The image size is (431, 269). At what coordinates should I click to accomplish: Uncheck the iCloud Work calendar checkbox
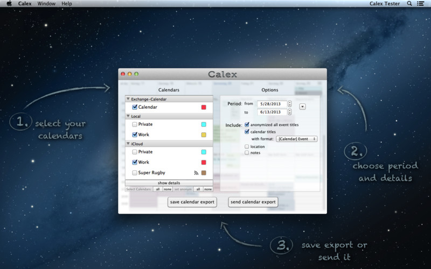(x=135, y=162)
